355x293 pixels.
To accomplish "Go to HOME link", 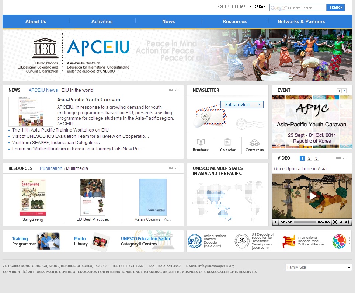I will click(x=222, y=7).
